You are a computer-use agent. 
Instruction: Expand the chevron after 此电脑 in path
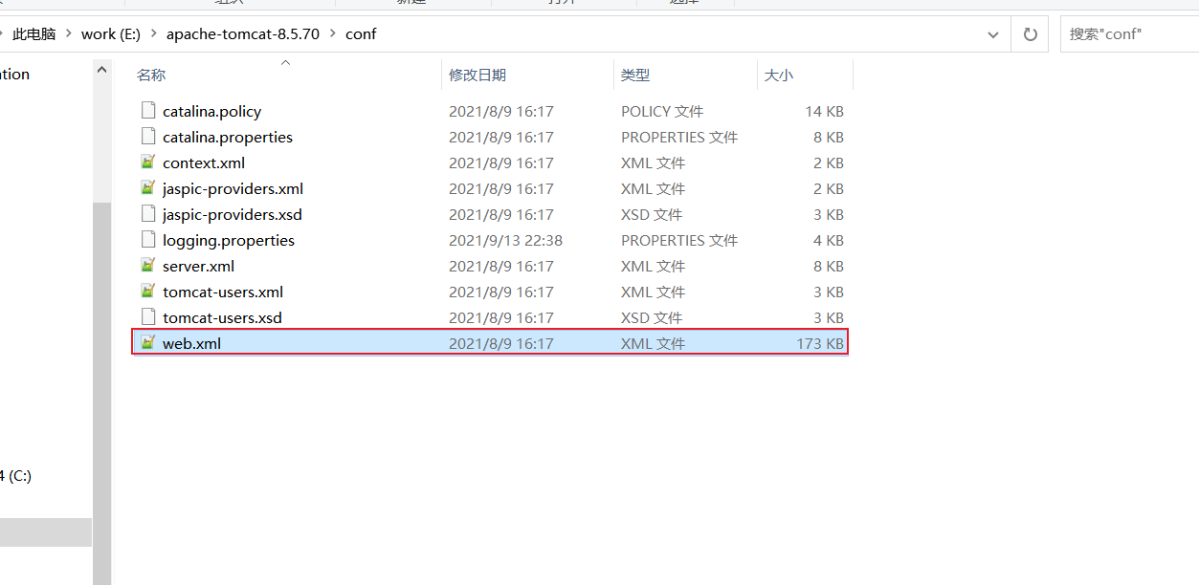pos(69,33)
